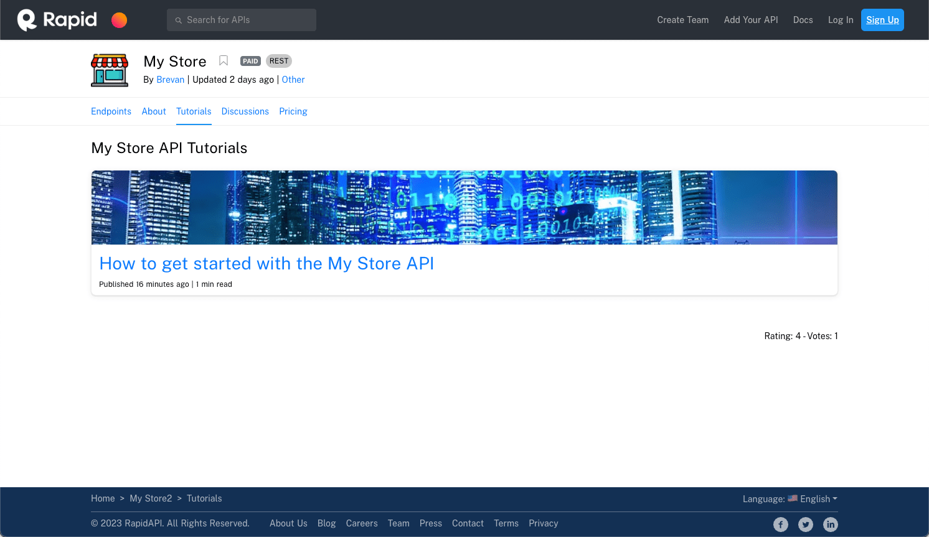The height and width of the screenshot is (537, 929).
Task: Bookmark the My Store API
Action: [x=224, y=60]
